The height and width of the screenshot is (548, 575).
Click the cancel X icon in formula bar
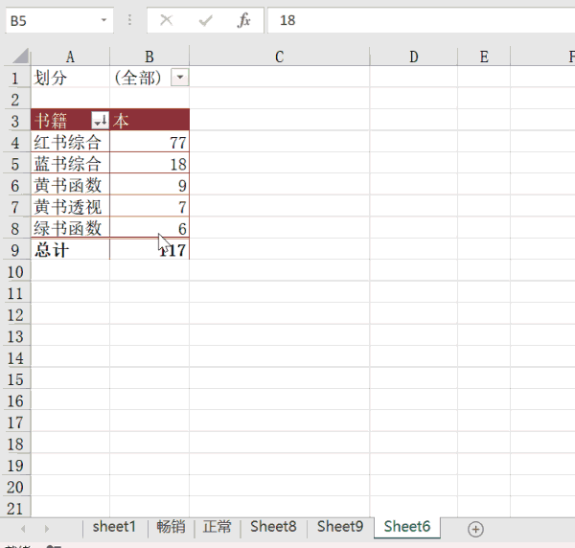pos(167,20)
